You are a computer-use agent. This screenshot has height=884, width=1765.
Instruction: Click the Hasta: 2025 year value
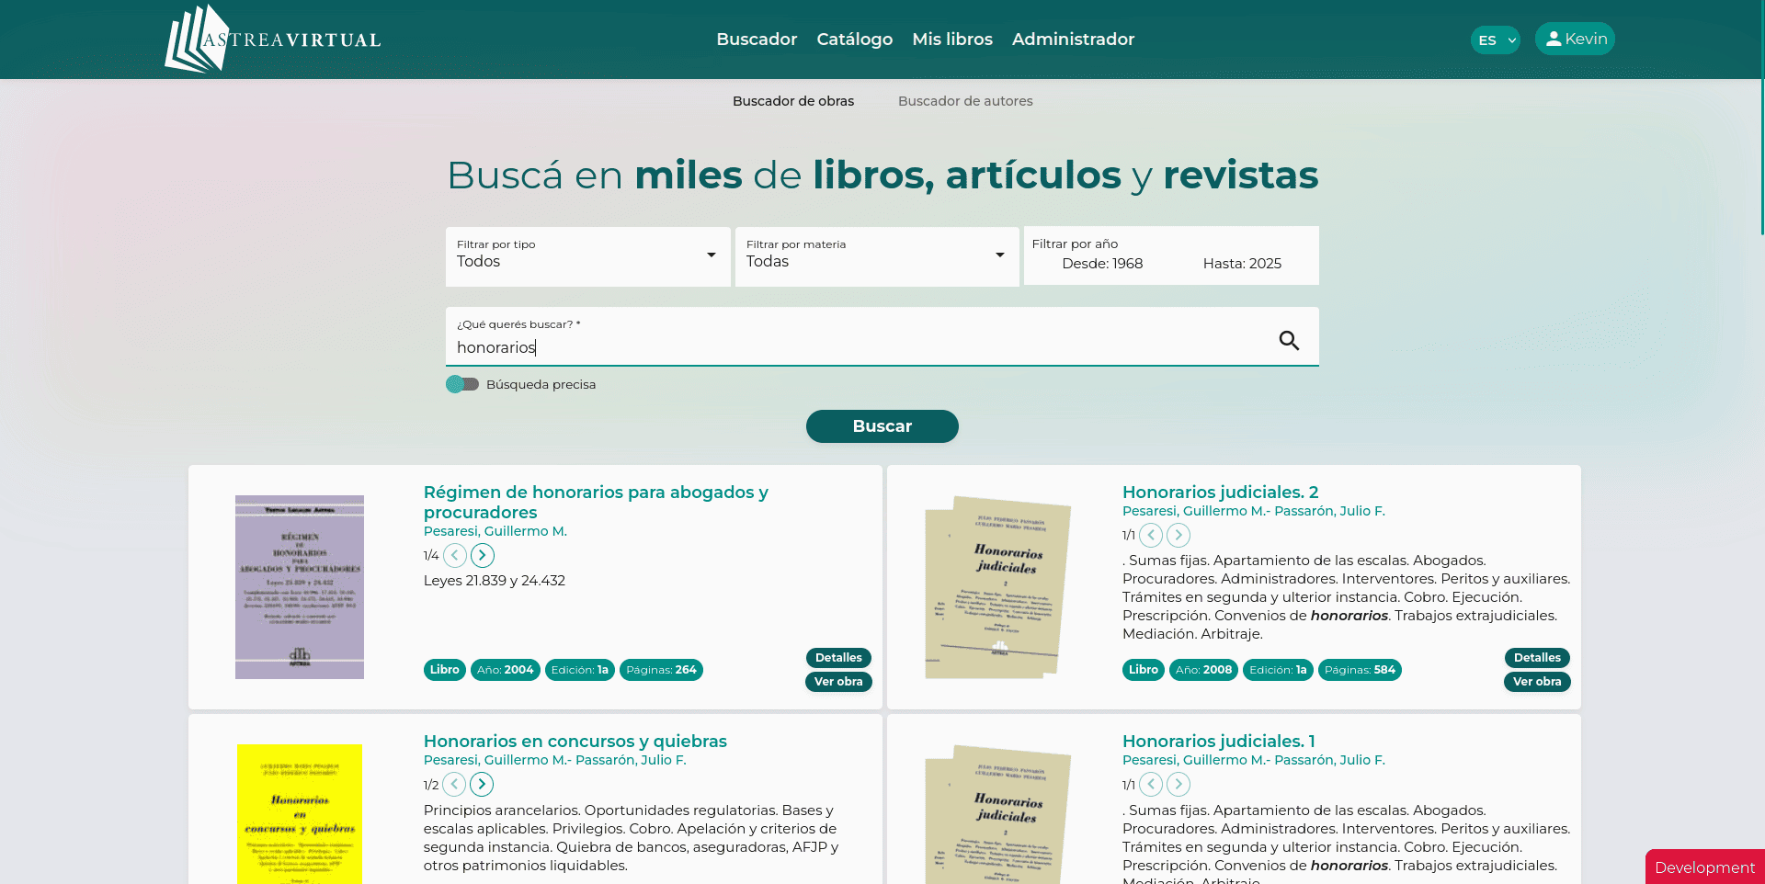tap(1242, 264)
